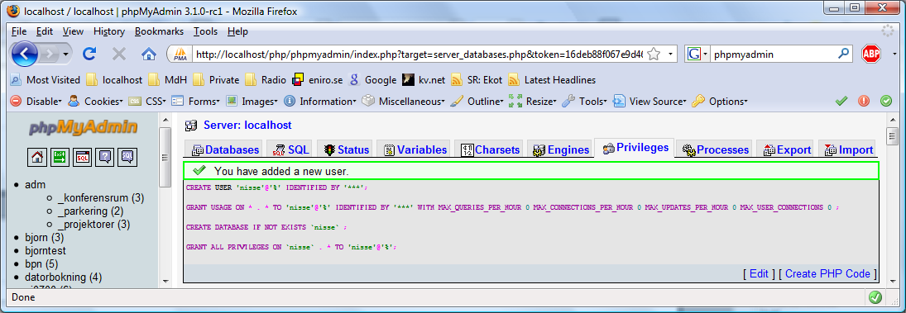Click the Create PHP Code link
906x313 pixels.
(x=827, y=274)
